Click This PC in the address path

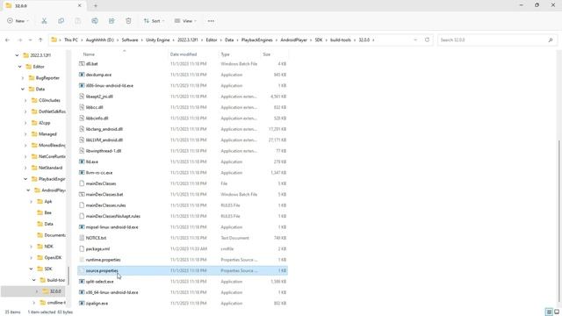[x=70, y=39]
